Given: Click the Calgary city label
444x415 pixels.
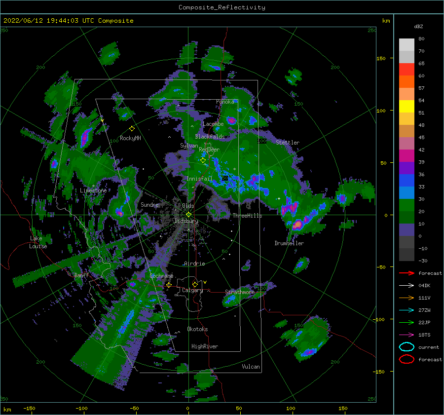Looking at the screenshot, I should point(192,290).
